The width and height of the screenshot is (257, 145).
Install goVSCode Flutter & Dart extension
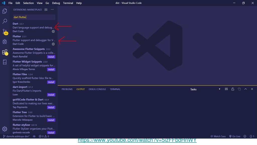51,107
